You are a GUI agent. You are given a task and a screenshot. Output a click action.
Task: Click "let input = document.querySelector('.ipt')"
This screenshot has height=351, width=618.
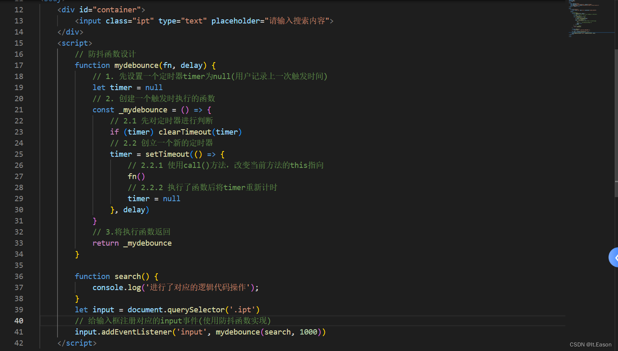[x=167, y=309]
